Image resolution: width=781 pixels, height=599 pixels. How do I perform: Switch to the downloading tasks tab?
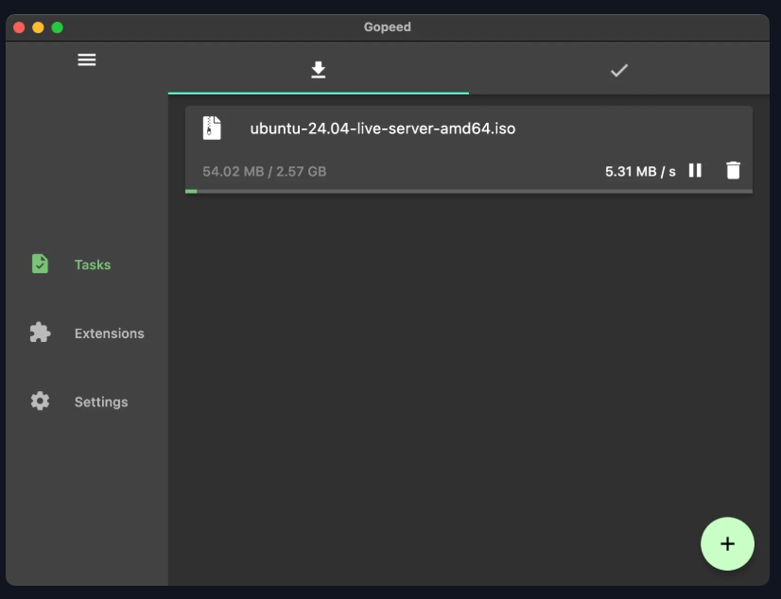[x=319, y=70]
